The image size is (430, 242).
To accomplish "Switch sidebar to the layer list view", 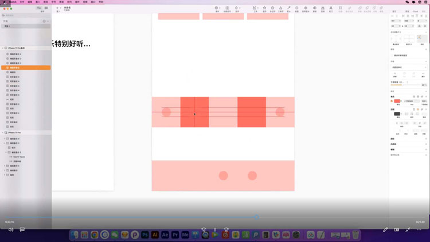I will tap(38, 9).
